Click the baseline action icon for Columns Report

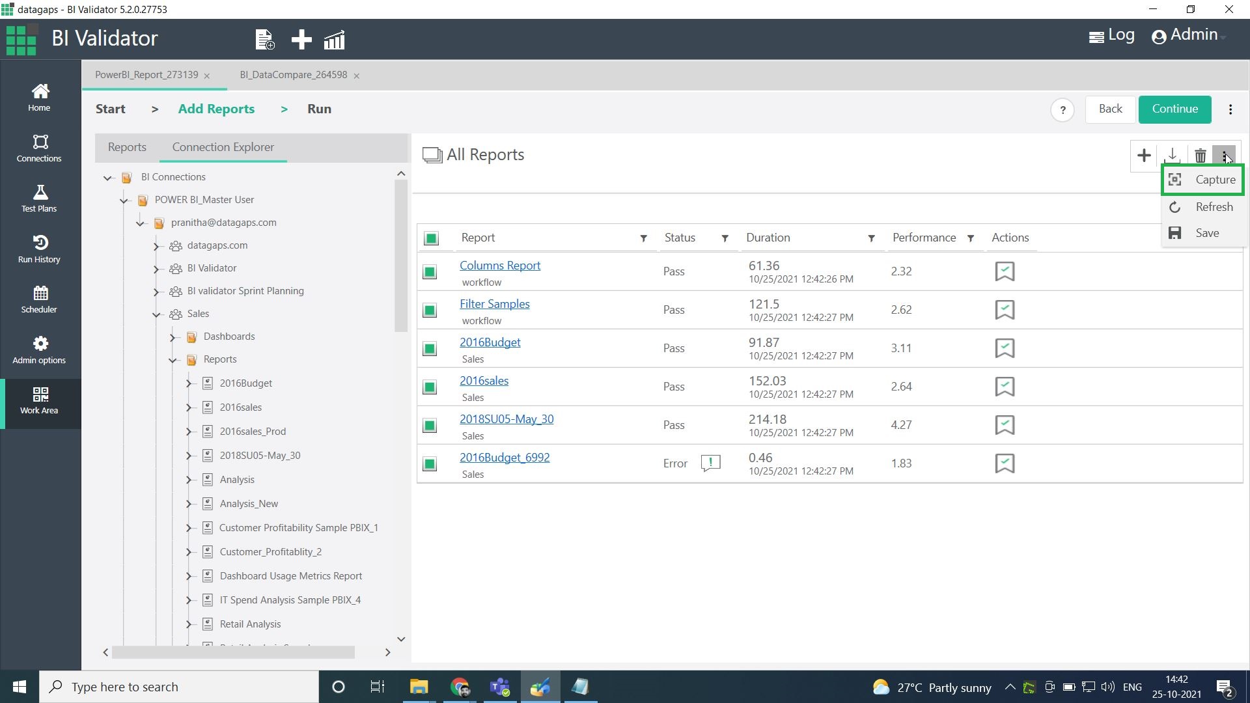coord(1005,271)
